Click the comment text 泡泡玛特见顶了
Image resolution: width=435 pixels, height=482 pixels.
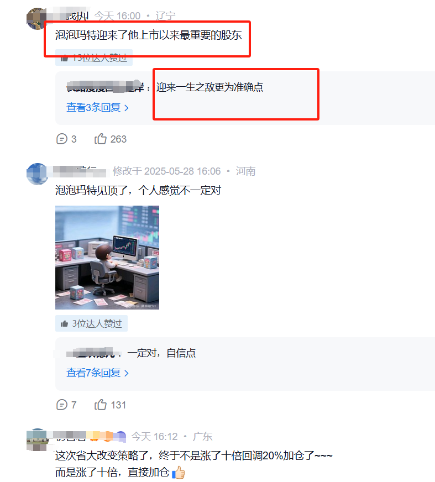pos(91,190)
